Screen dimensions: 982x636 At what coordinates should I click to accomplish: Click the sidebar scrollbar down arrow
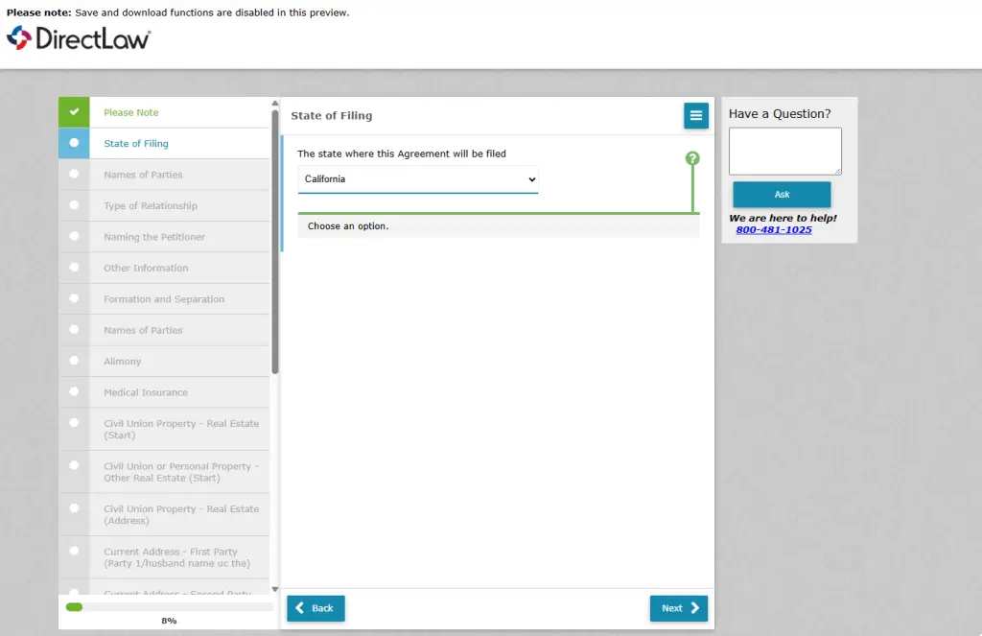tap(274, 588)
